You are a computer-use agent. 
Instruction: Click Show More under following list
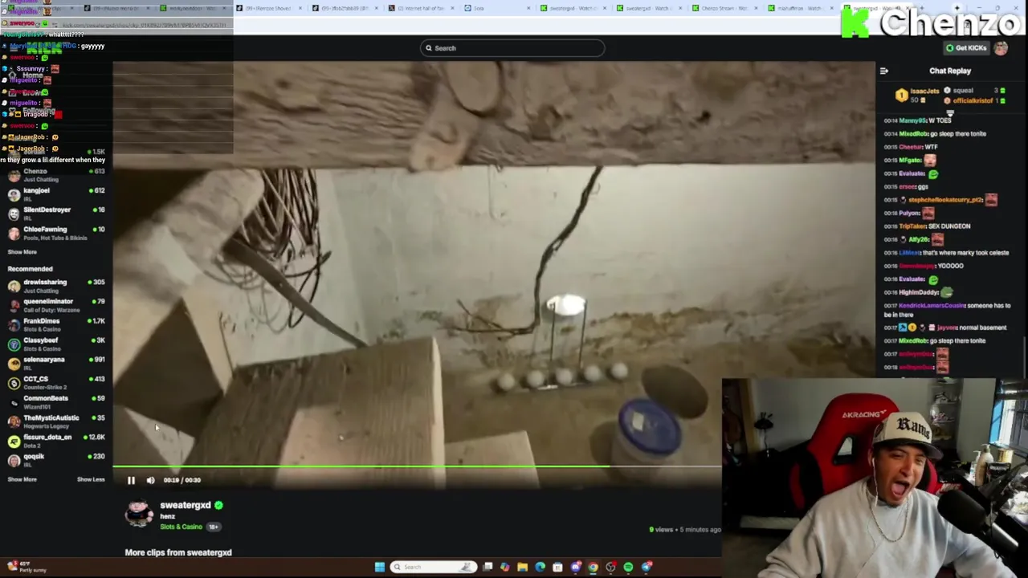pyautogui.click(x=22, y=252)
